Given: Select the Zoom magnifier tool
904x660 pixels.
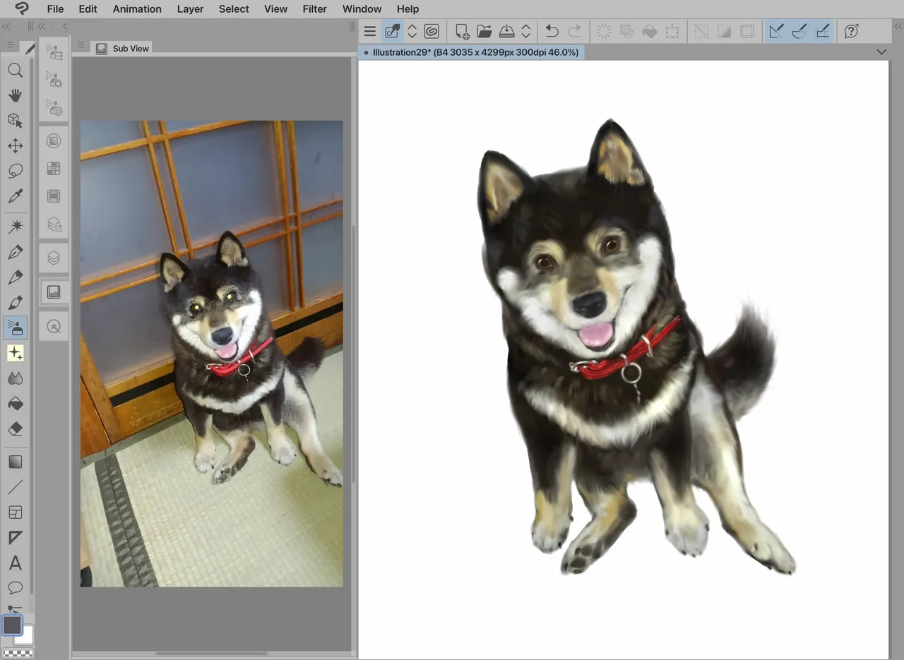Looking at the screenshot, I should click(15, 70).
